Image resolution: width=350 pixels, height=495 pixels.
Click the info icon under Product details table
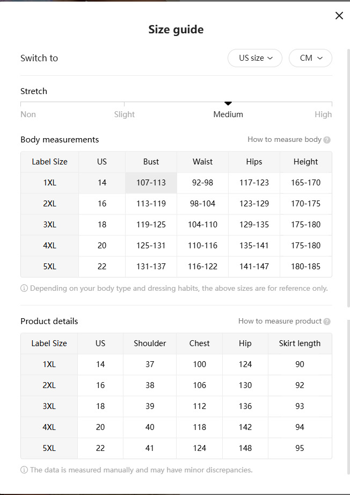24,470
